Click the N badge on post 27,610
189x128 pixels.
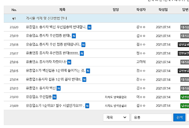pyautogui.click(x=55, y=97)
